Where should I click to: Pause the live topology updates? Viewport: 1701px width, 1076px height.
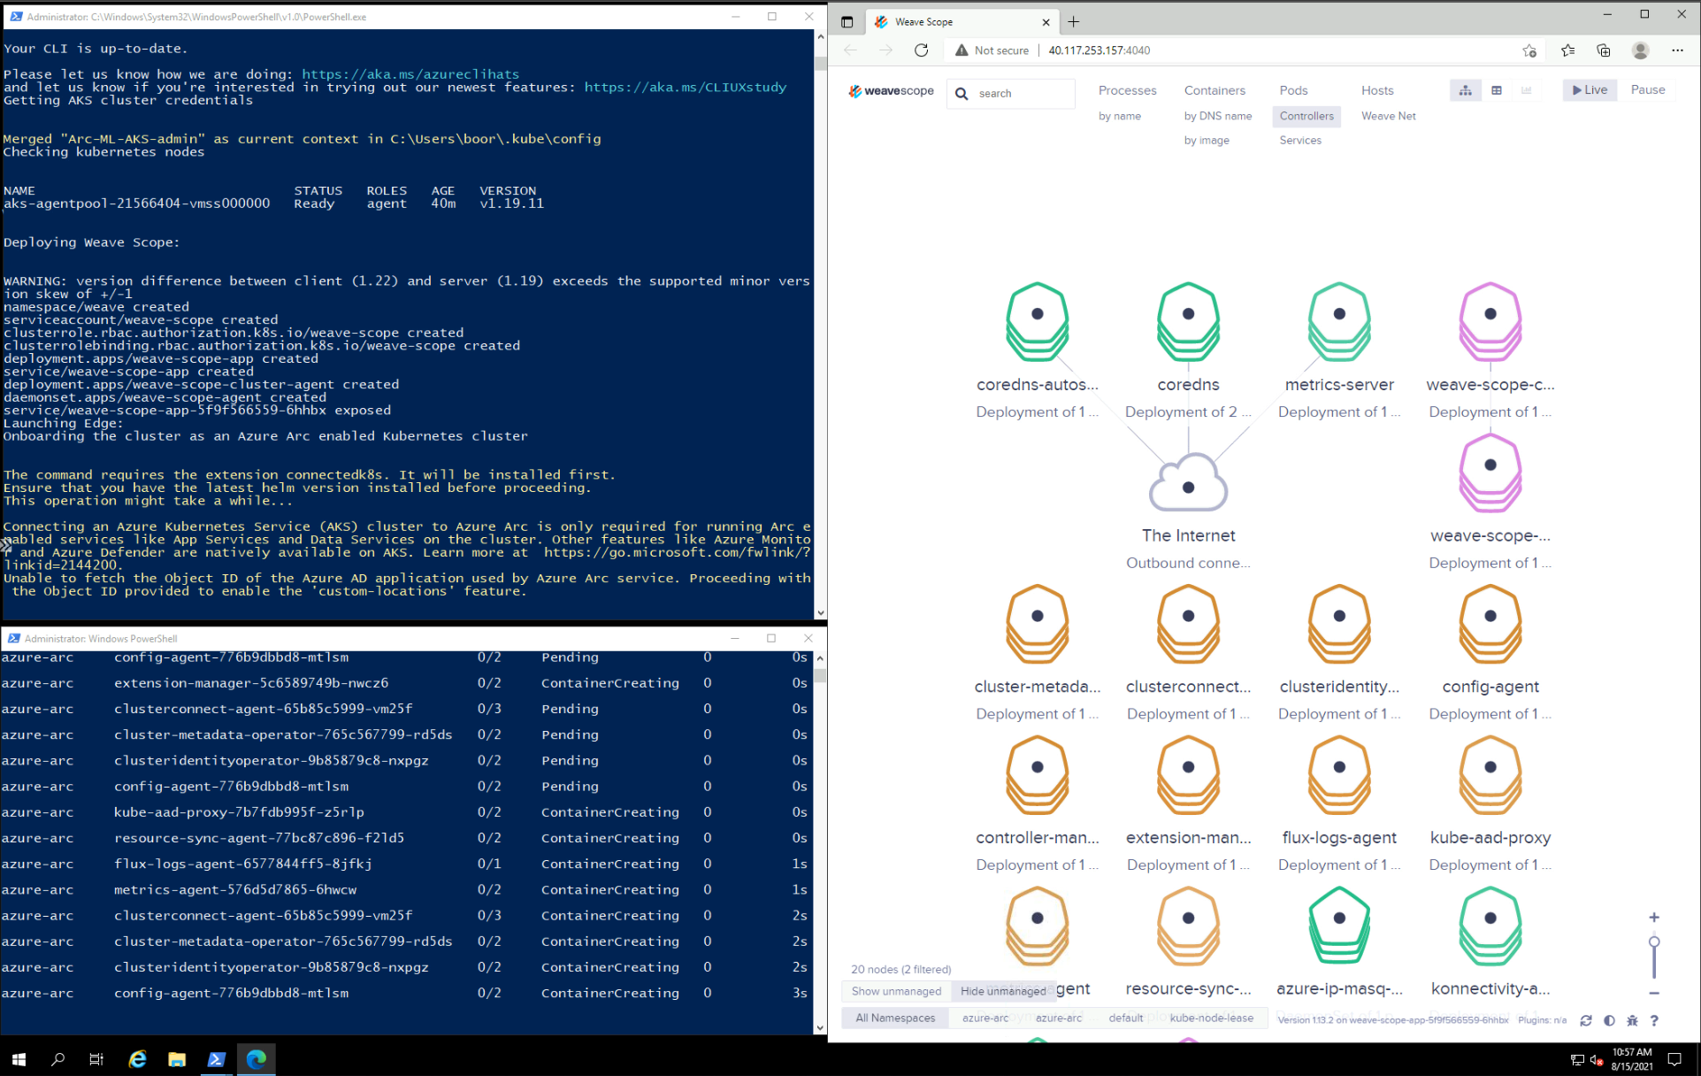point(1647,90)
